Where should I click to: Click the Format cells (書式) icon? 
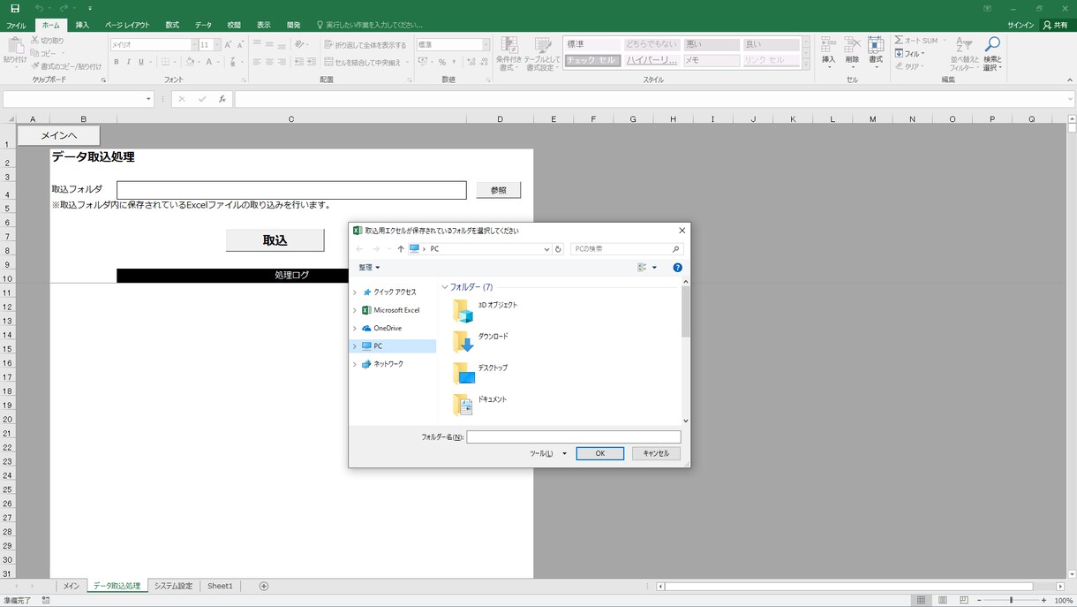(x=876, y=45)
